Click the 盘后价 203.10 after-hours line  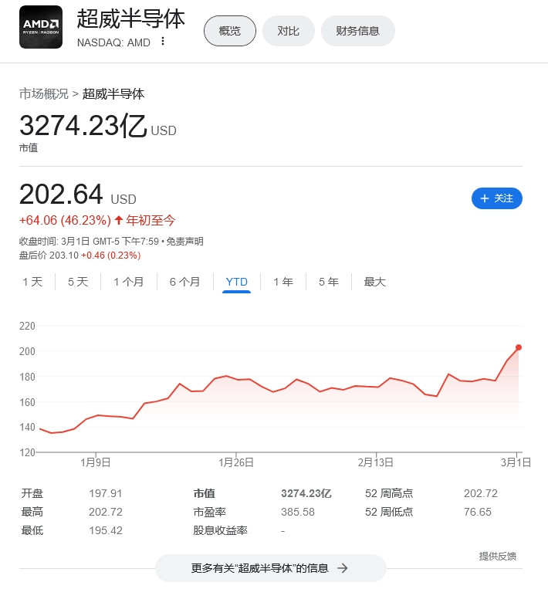tap(79, 256)
